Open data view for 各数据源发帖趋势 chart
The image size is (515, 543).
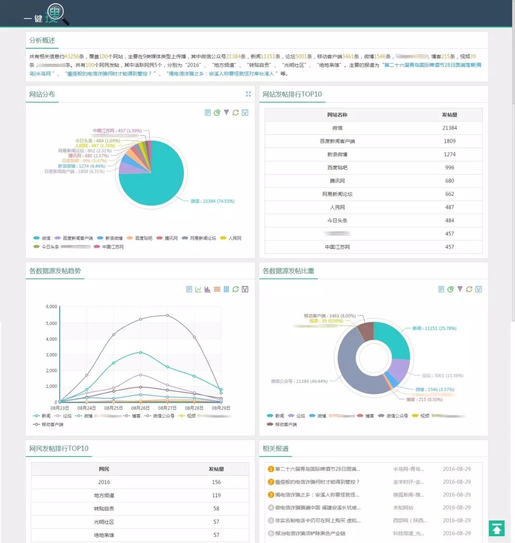[x=189, y=289]
